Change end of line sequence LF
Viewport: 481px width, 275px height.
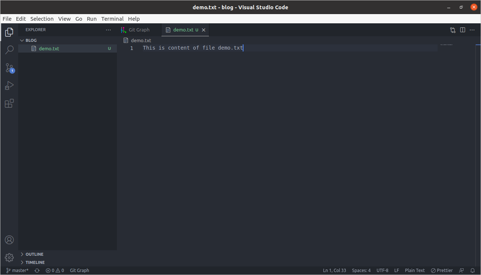coord(397,271)
